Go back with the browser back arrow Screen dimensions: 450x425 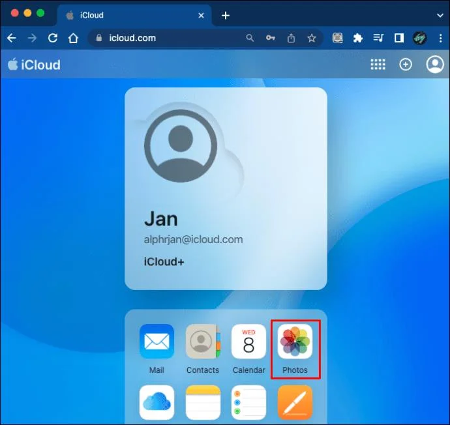coord(12,38)
